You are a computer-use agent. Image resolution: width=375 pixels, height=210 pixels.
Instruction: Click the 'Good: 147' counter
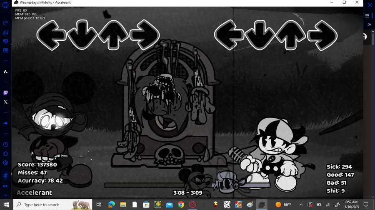pos(340,175)
